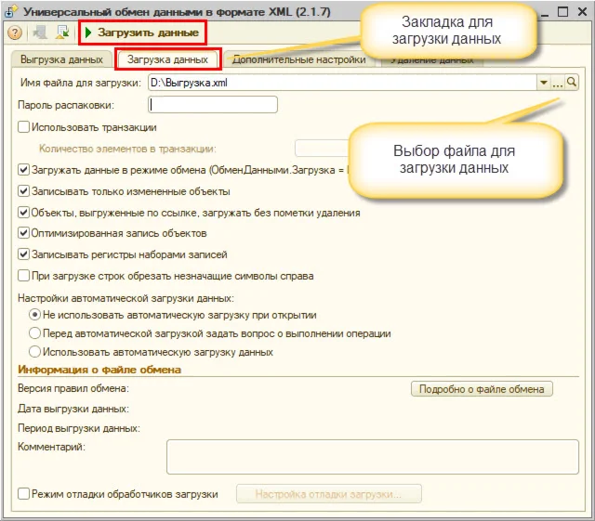This screenshot has width=595, height=521.
Task: Click the greyed save-settings toolbar icon
Action: point(40,33)
